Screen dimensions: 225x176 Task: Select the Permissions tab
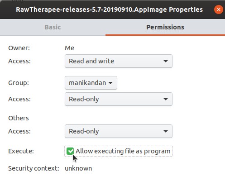(165, 27)
